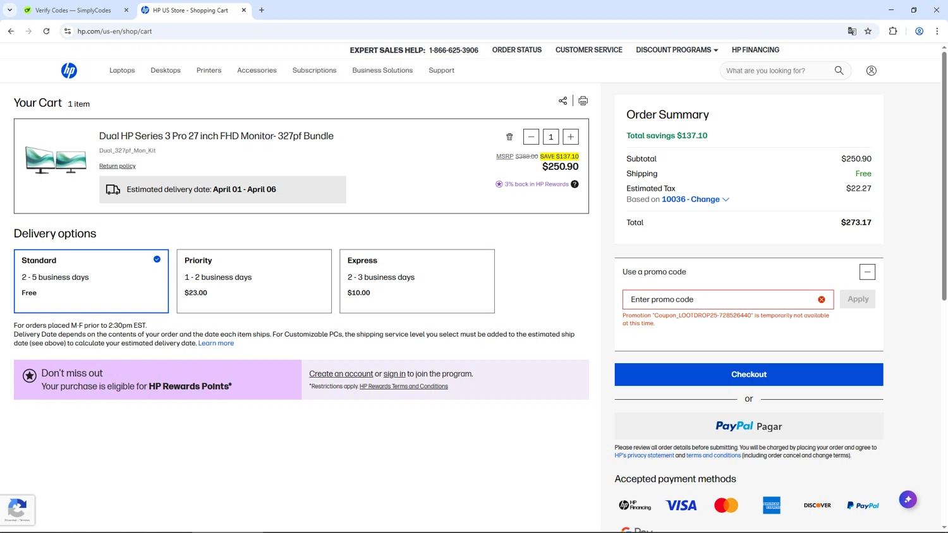The height and width of the screenshot is (533, 948).
Task: Open the Subscriptions menu
Action: tap(314, 71)
